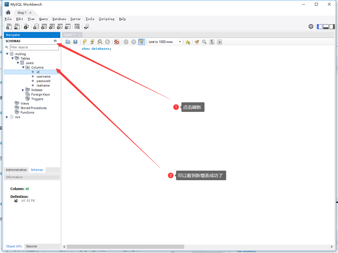Collapse the Columns node

23,67
